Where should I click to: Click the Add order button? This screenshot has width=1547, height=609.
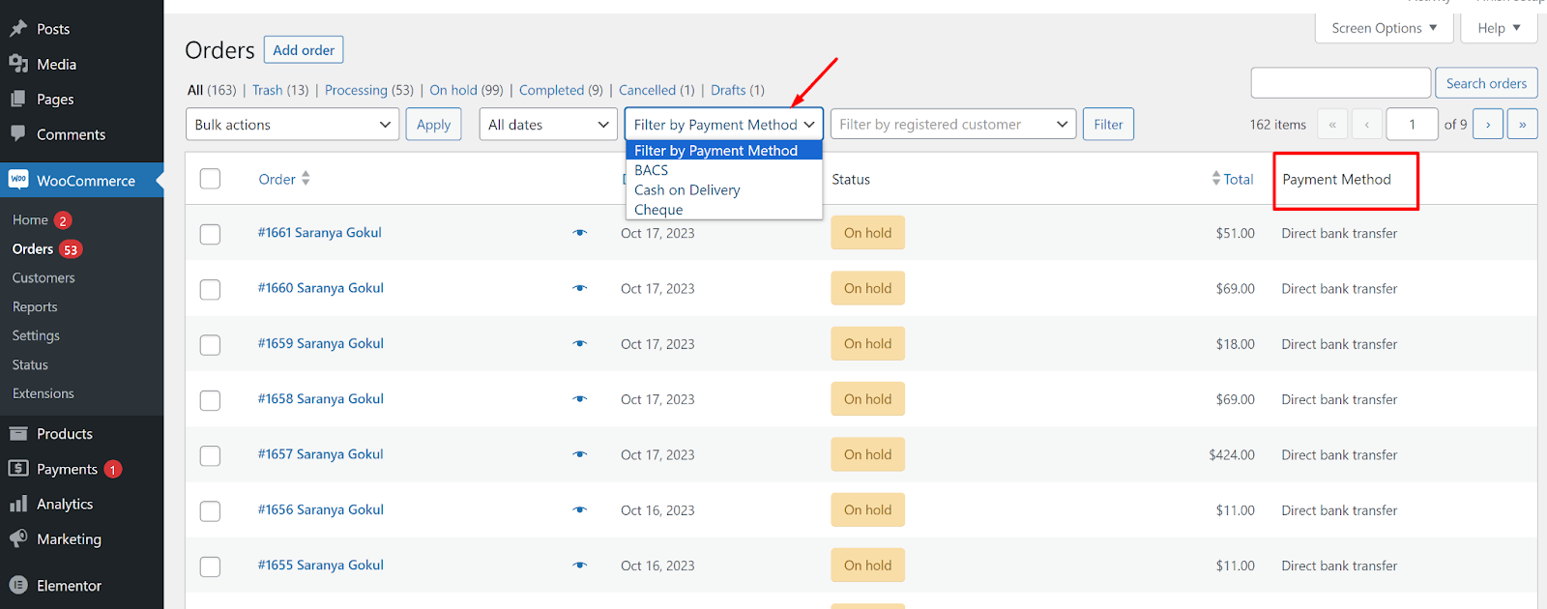click(x=304, y=50)
